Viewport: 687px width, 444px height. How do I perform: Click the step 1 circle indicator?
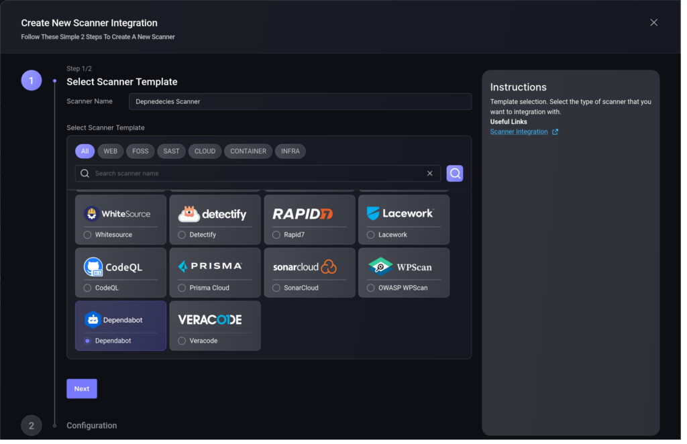(x=32, y=80)
